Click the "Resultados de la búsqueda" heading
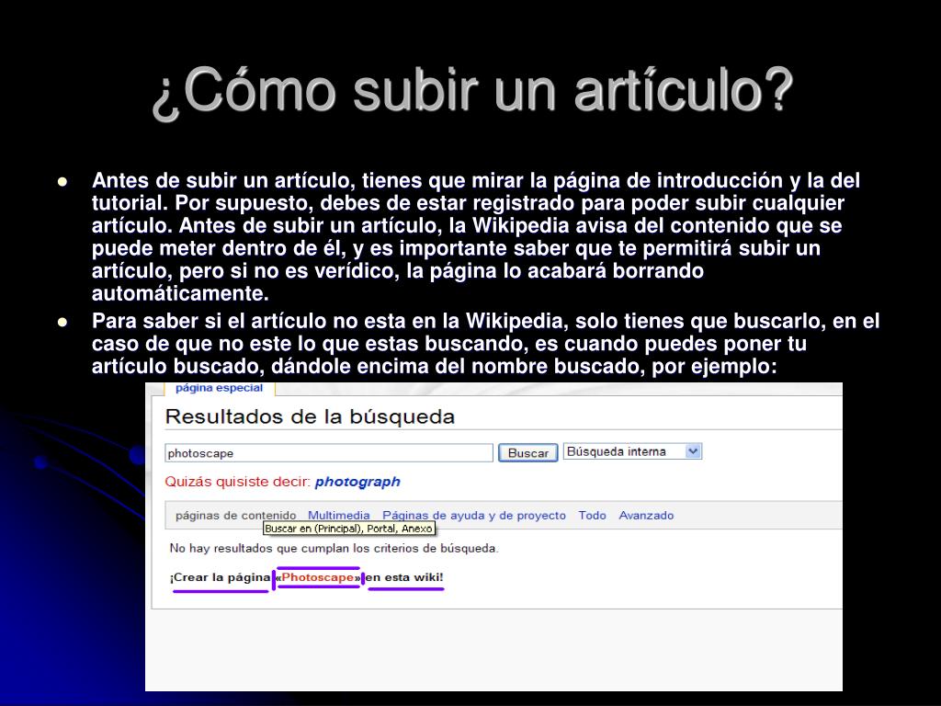Image resolution: width=941 pixels, height=706 pixels. tap(310, 416)
